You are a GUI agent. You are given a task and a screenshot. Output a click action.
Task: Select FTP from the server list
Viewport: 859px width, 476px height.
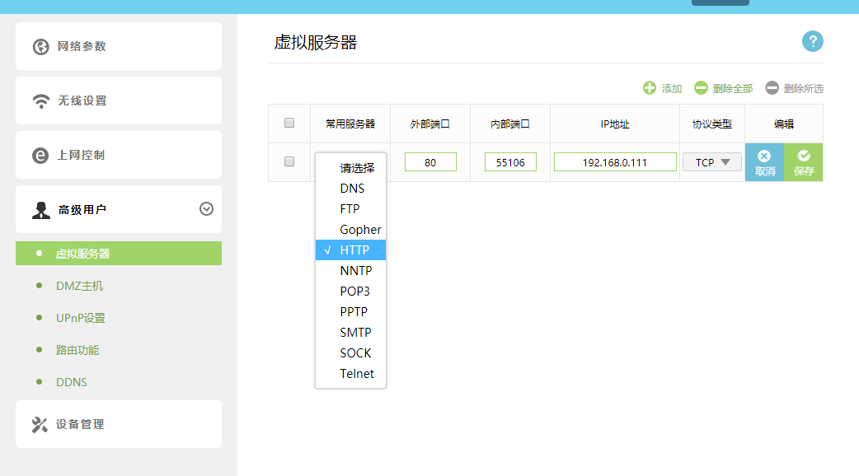[x=350, y=209]
